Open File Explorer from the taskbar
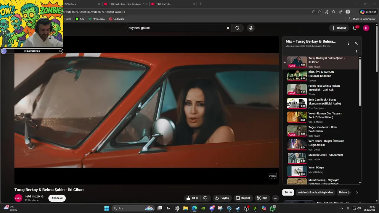 click(186, 208)
